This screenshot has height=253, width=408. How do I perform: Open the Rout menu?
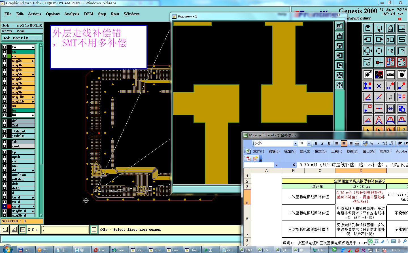pos(115,14)
